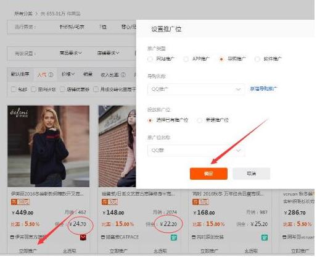Click green badge icon on 168.00 product card
This screenshot has height=260, width=317.
[265, 237]
